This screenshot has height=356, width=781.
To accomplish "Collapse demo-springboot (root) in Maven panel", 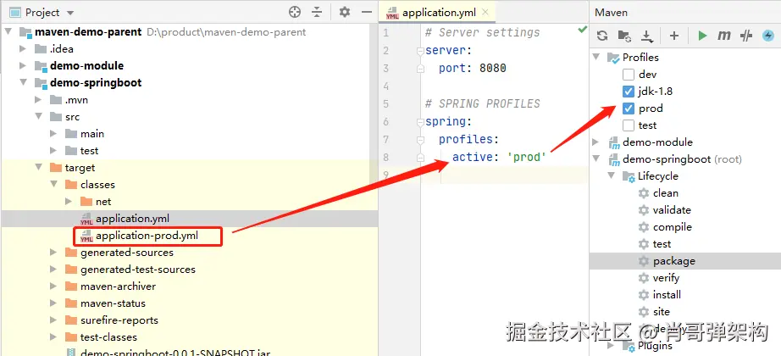I will (596, 159).
